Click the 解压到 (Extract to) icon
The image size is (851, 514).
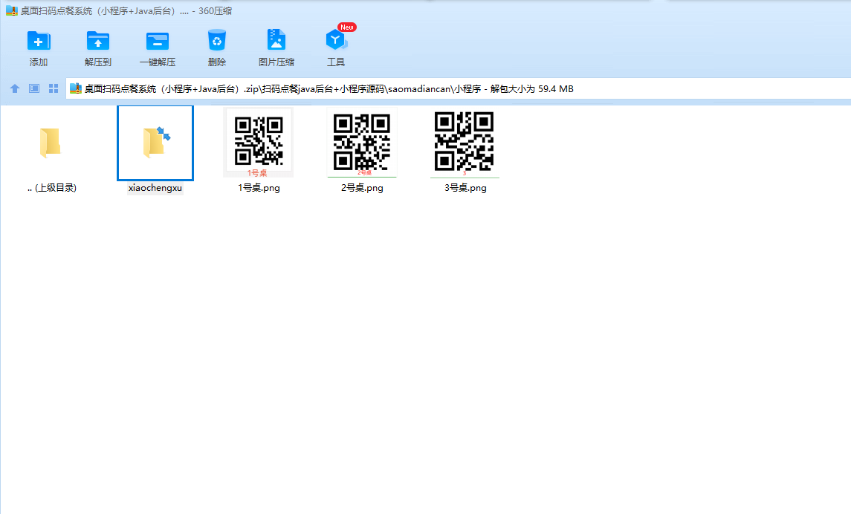98,41
